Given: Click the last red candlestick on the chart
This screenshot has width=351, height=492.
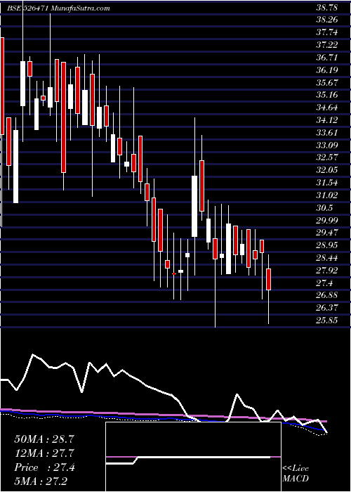Looking at the screenshot, I should tap(269, 279).
